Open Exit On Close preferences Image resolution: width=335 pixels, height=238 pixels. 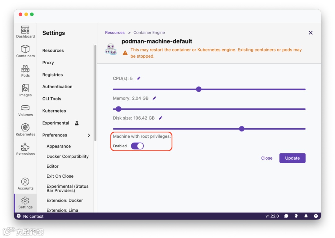click(60, 176)
